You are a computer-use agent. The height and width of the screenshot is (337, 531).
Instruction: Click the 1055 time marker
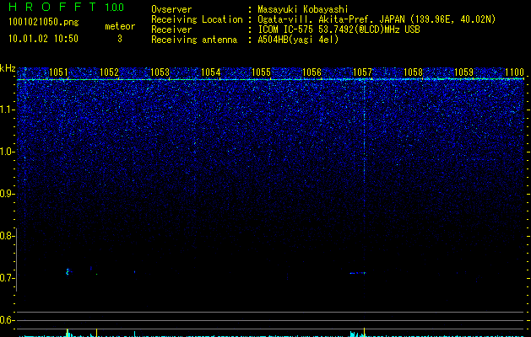[262, 72]
